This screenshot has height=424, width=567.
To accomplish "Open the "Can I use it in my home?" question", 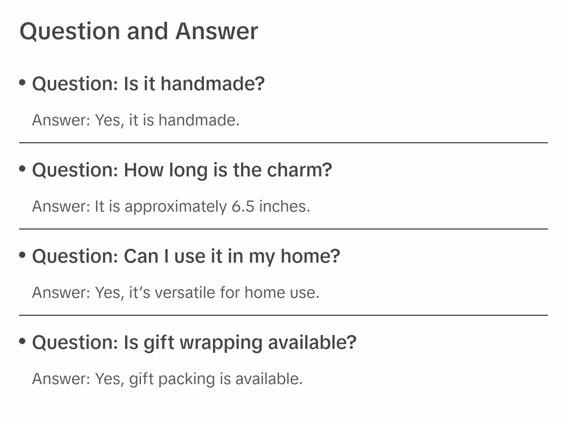I will point(186,256).
